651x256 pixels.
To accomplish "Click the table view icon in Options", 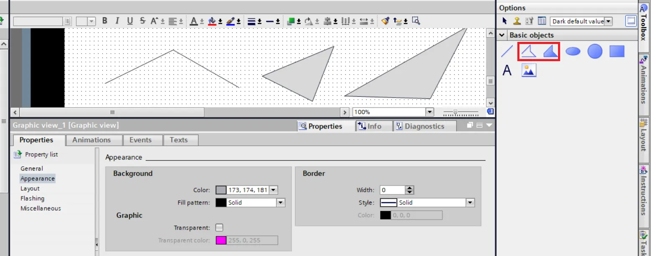I will [542, 21].
